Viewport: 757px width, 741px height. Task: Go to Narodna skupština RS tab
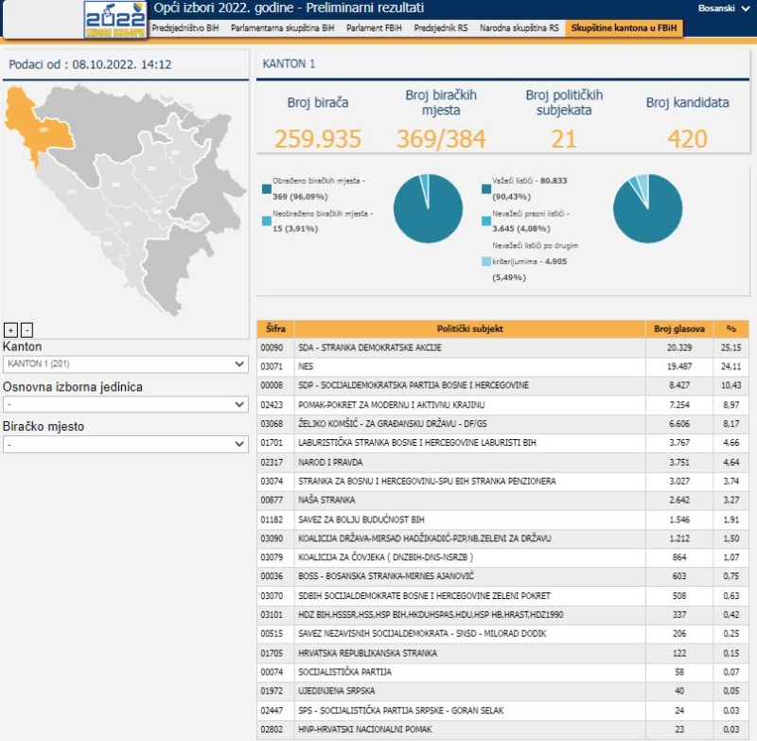[x=520, y=28]
